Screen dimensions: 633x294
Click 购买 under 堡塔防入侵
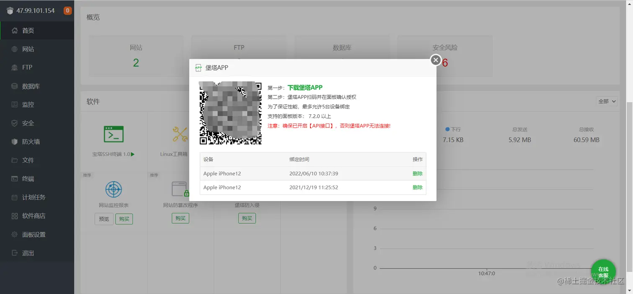click(x=247, y=218)
